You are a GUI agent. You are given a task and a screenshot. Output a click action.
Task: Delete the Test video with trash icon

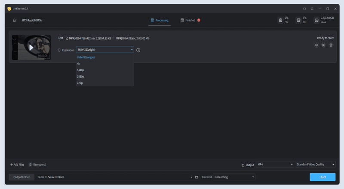click(x=331, y=45)
